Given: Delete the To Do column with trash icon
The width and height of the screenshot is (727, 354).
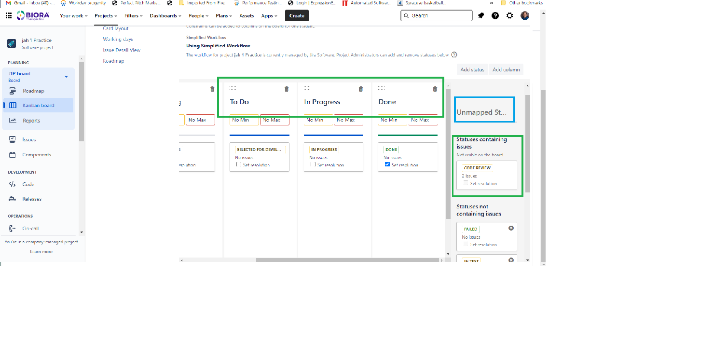Looking at the screenshot, I should 287,89.
